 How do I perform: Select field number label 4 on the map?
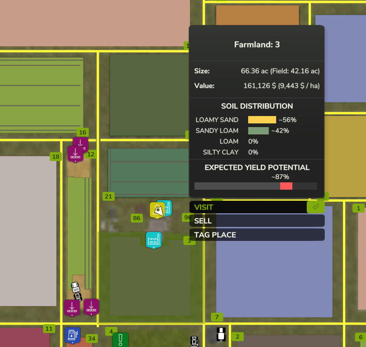[x=111, y=332]
